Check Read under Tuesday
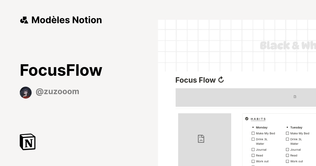Image resolution: width=316 pixels, height=166 pixels. [x=287, y=155]
